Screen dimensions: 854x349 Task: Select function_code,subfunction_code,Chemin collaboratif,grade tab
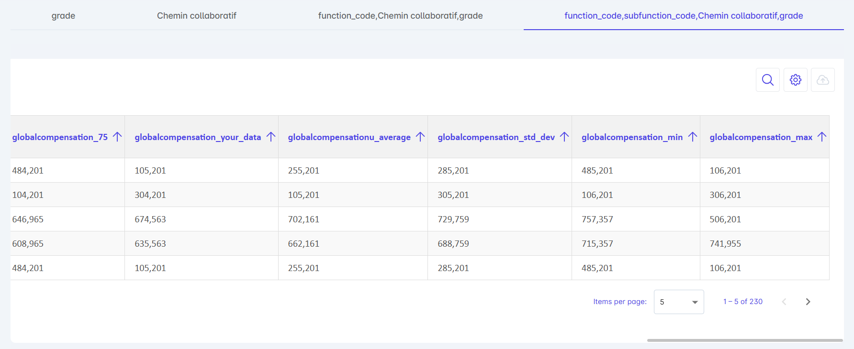point(683,16)
